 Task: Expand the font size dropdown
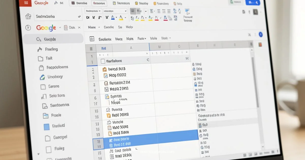coord(116,11)
